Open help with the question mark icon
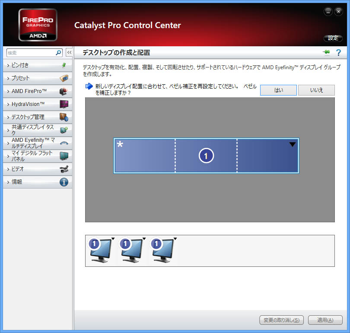350x333 pixels. (x=338, y=52)
